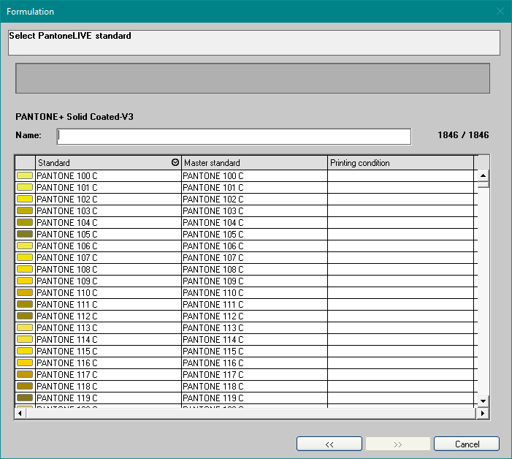This screenshot has height=459, width=512.
Task: Go back with the << button
Action: [329, 444]
